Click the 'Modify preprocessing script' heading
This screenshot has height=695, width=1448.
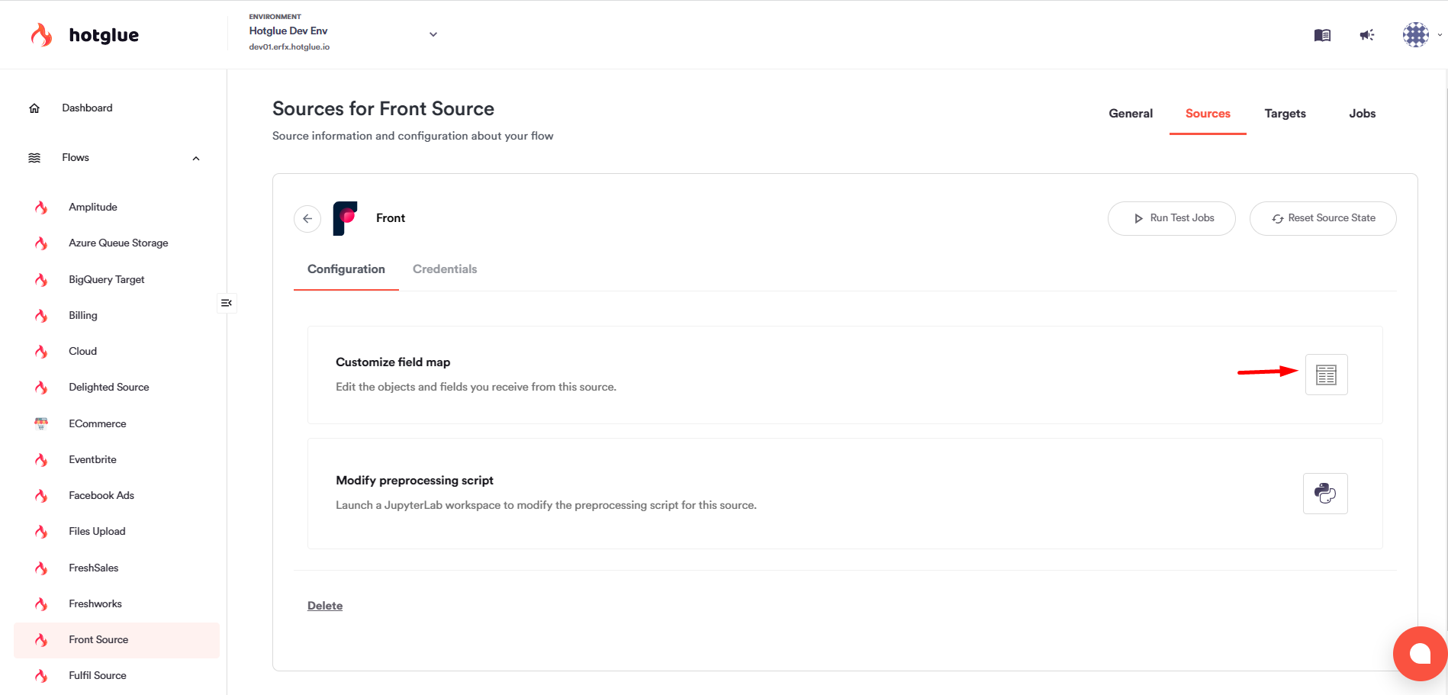414,481
